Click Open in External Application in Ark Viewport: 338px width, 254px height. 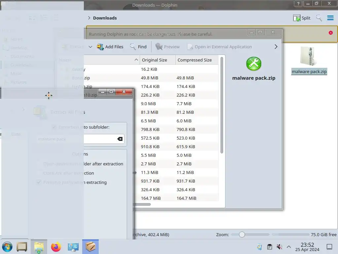[220, 47]
